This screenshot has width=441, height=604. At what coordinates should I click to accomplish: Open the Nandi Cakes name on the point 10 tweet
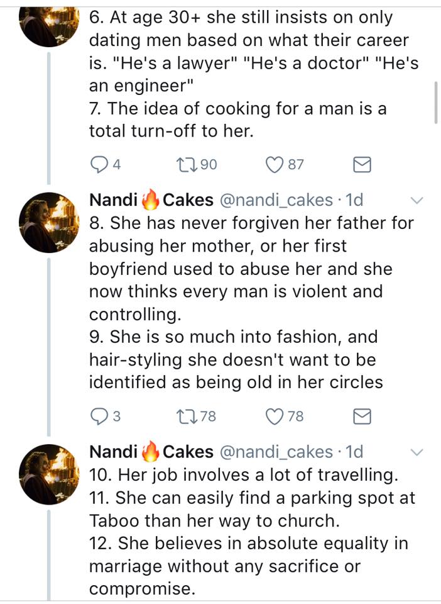pos(151,452)
